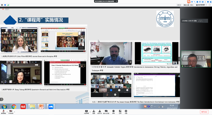The image size is (212, 115).
Task: Click the Bivariate Relationship and OLS slide image
Action: click(65, 73)
